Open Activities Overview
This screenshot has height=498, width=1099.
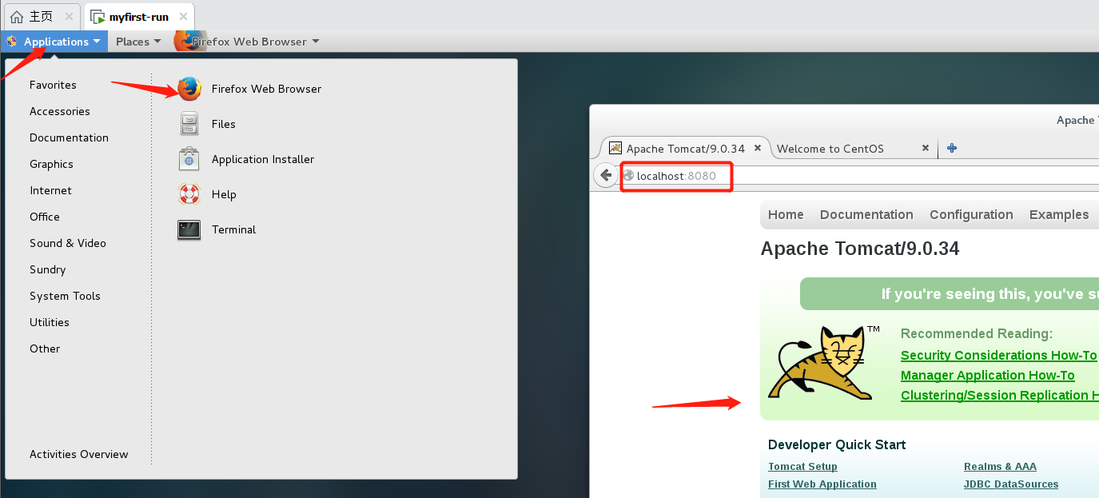click(x=79, y=454)
